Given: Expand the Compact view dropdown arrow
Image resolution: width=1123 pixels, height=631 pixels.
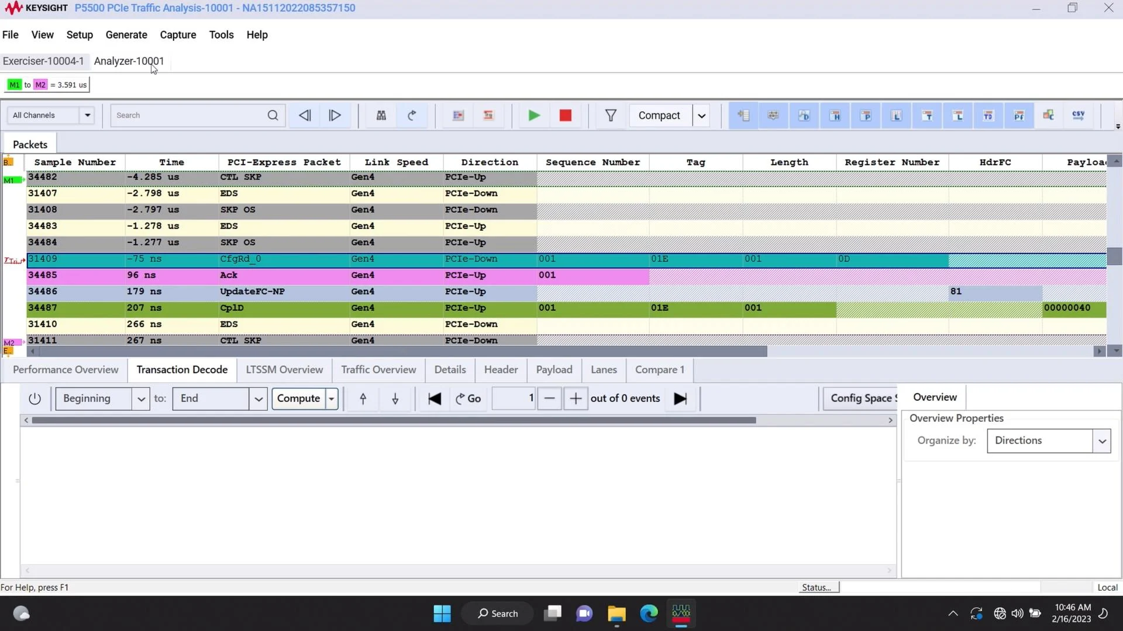Looking at the screenshot, I should pyautogui.click(x=701, y=115).
